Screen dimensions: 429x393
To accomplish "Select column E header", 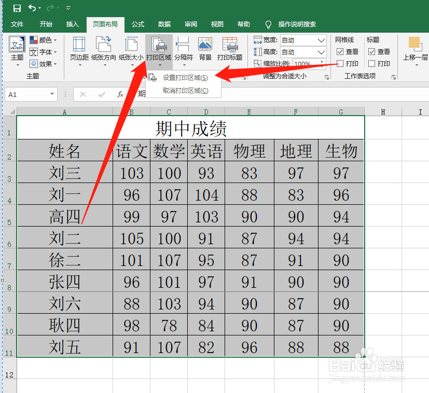I will 249,111.
